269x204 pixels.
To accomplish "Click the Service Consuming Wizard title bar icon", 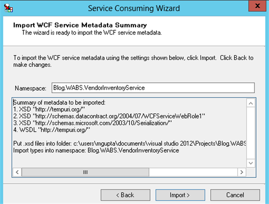I will [x=8, y=8].
